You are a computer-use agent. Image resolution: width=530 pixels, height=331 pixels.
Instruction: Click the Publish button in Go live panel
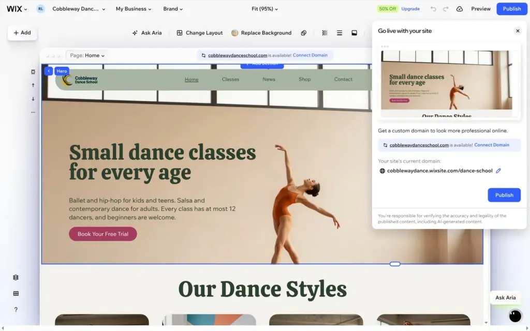pos(504,195)
